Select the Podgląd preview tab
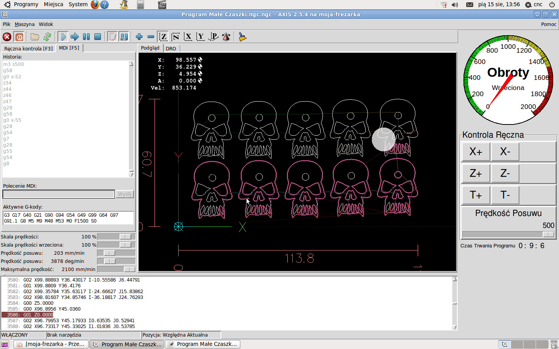Screen dimensions: 559x349 [150, 48]
